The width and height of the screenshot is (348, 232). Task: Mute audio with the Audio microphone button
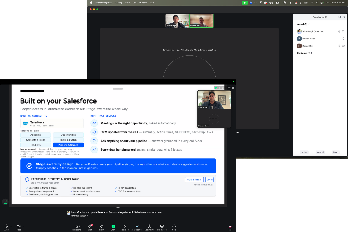(x=6, y=227)
